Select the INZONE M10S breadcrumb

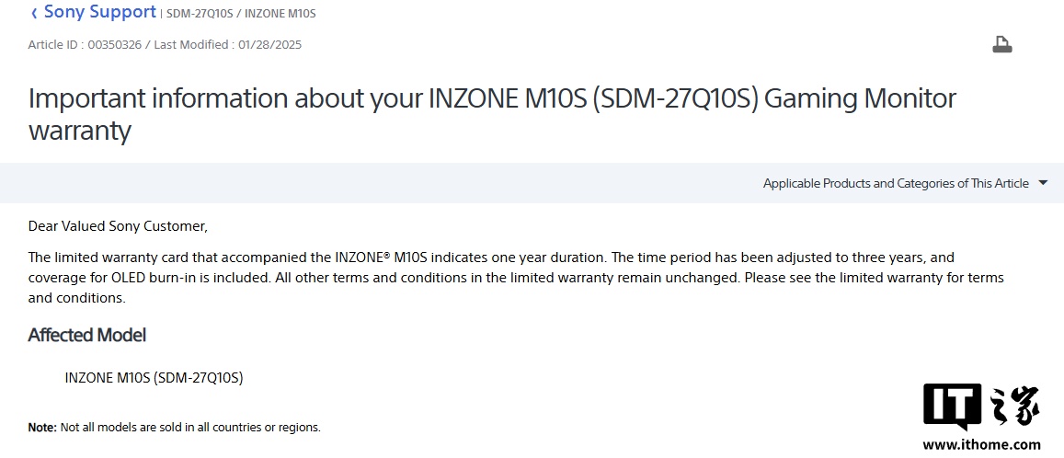(280, 14)
